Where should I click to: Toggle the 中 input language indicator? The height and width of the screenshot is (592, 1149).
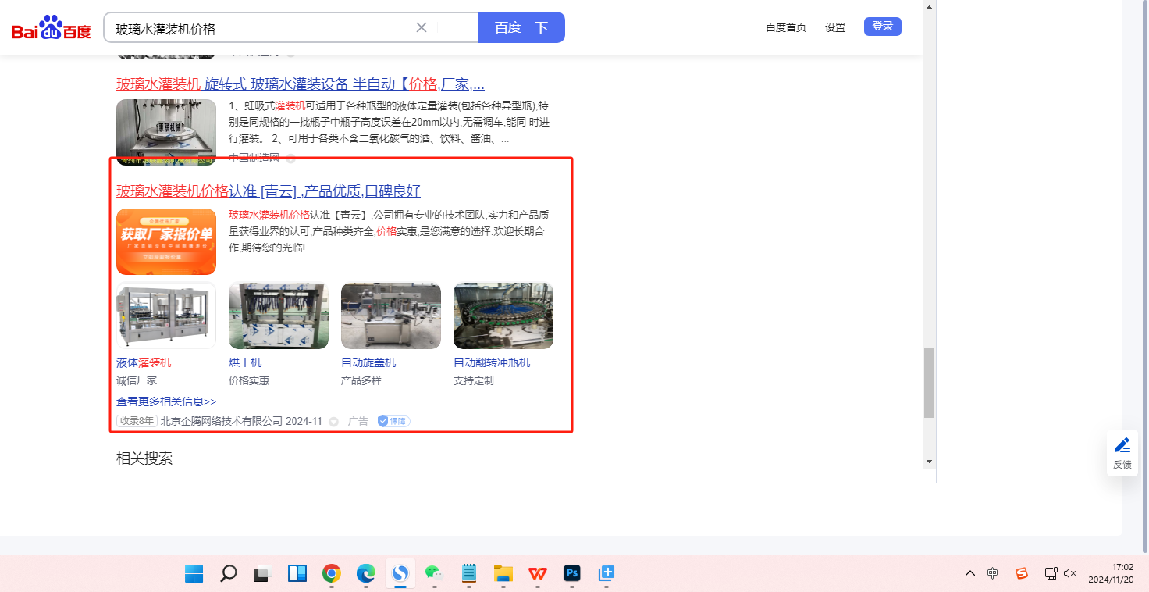(992, 573)
